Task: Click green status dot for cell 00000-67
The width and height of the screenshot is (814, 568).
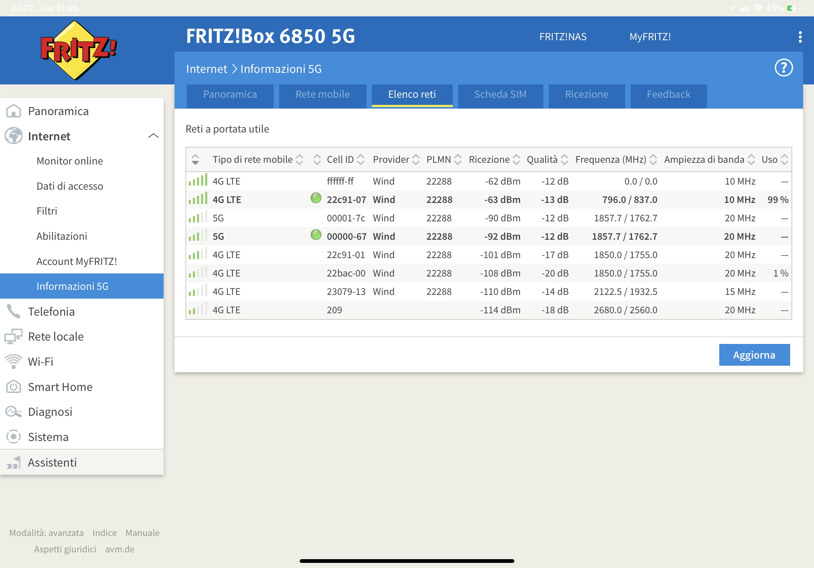Action: [316, 235]
